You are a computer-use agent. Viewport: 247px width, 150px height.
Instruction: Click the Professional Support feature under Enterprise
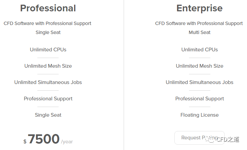pyautogui.click(x=199, y=99)
